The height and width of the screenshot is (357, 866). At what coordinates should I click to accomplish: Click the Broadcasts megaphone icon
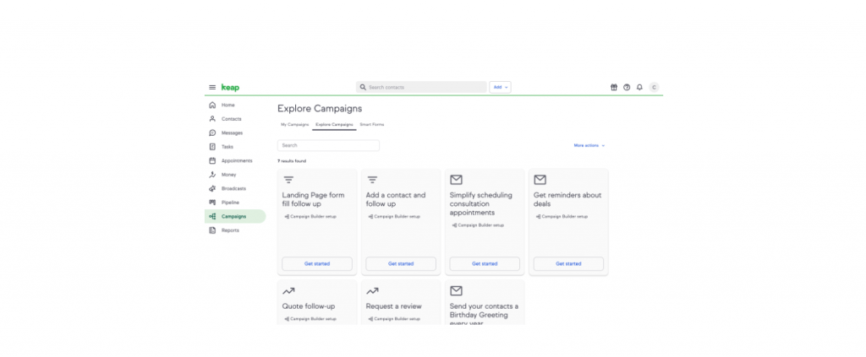click(212, 188)
